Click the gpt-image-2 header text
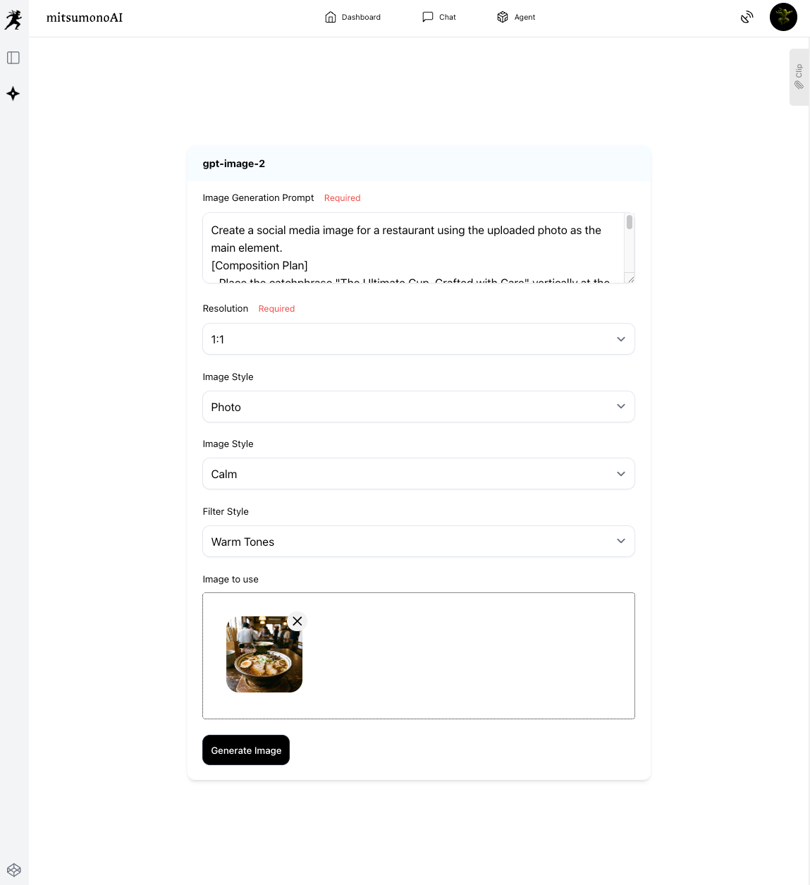Screen dimensions: 810x885 tap(234, 164)
